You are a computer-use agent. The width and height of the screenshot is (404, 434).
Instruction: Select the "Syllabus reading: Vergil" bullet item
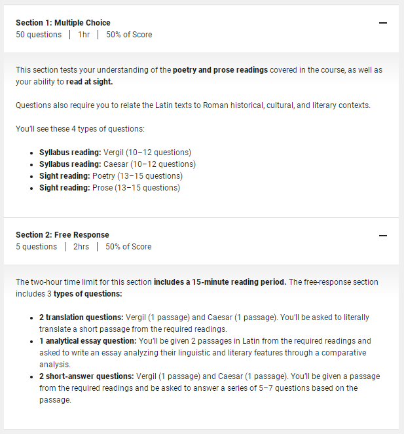(x=115, y=153)
